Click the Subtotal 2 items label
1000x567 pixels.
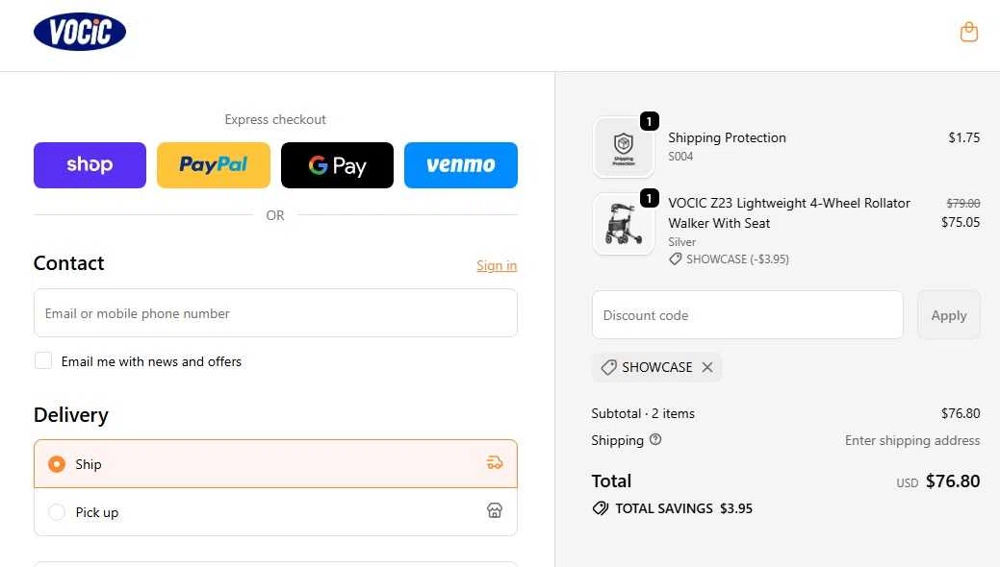point(643,413)
